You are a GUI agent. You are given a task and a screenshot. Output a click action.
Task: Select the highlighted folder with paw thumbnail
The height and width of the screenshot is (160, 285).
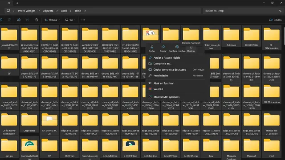click(151, 34)
